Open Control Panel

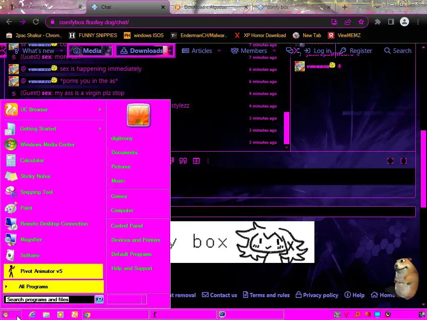[127, 225]
